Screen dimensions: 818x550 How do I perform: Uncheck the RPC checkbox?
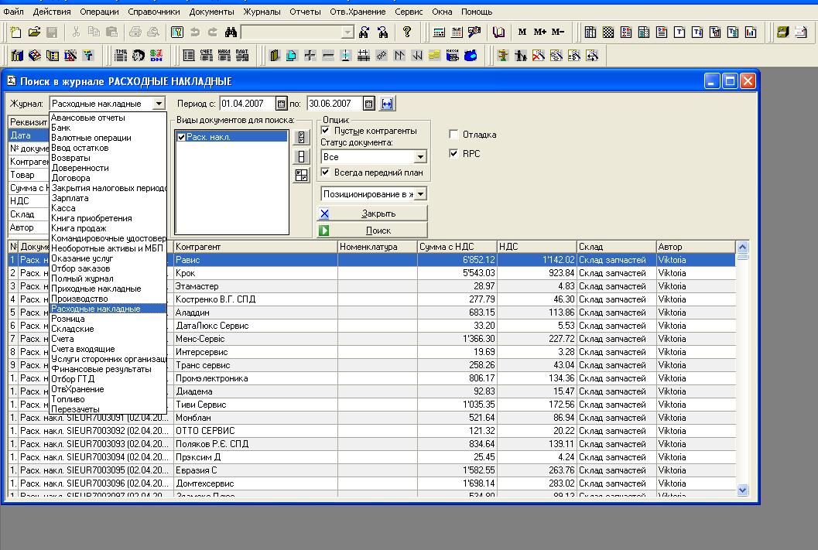point(453,154)
